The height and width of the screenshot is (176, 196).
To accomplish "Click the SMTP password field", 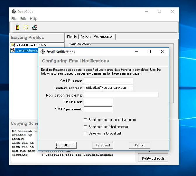I will [x=98, y=109].
